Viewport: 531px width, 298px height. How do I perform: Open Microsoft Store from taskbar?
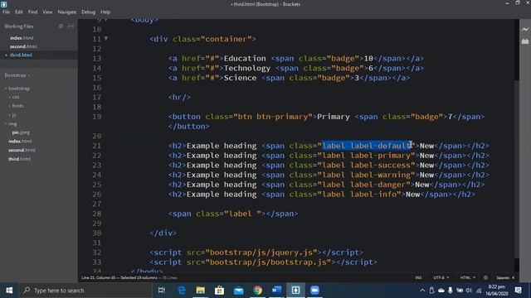point(219,291)
